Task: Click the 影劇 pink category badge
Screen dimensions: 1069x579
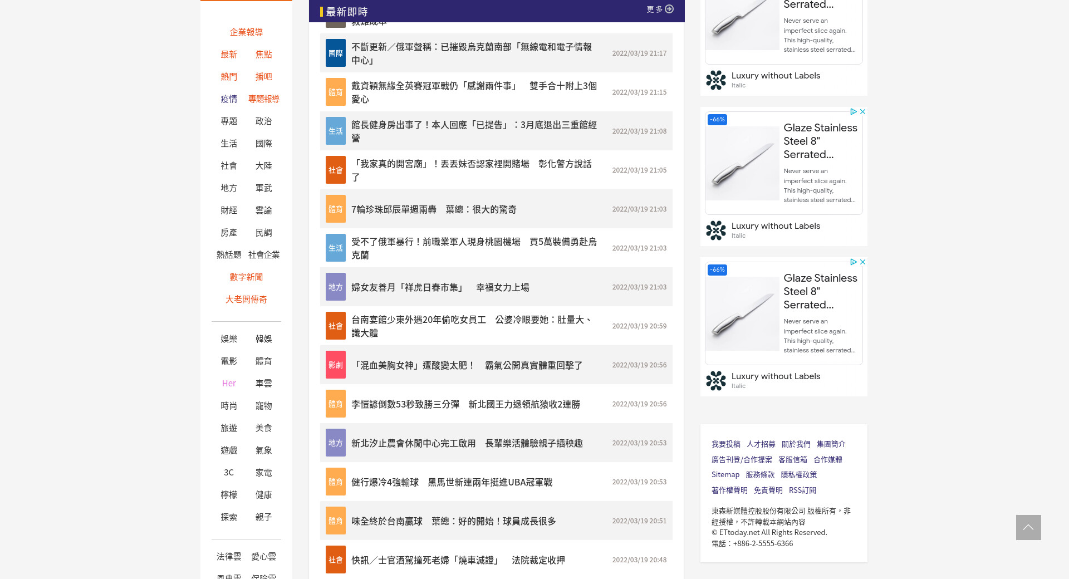Action: click(335, 365)
